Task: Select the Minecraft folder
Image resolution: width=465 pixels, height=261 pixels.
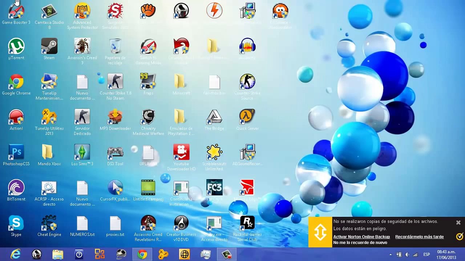Action: [181, 84]
